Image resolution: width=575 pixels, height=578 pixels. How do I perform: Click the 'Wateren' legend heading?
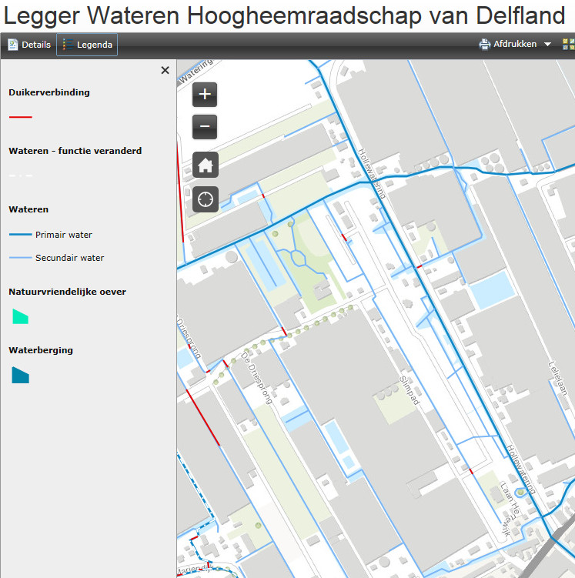(x=28, y=209)
